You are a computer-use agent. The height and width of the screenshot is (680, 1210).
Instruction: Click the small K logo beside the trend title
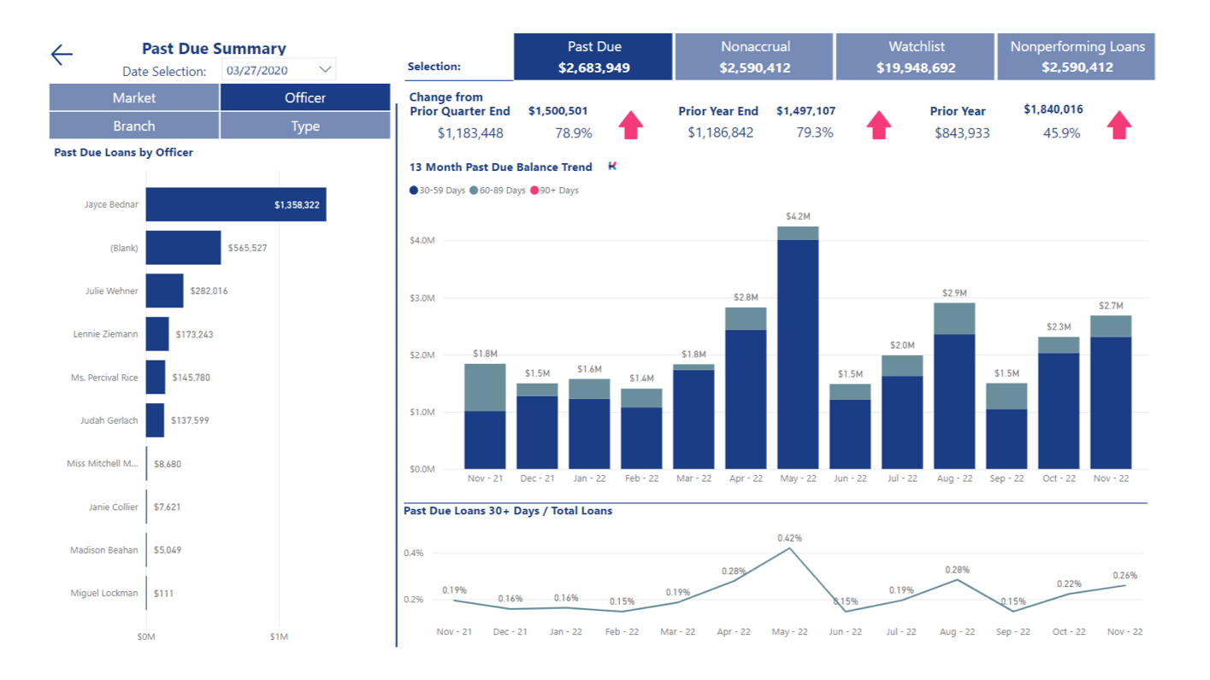click(612, 167)
